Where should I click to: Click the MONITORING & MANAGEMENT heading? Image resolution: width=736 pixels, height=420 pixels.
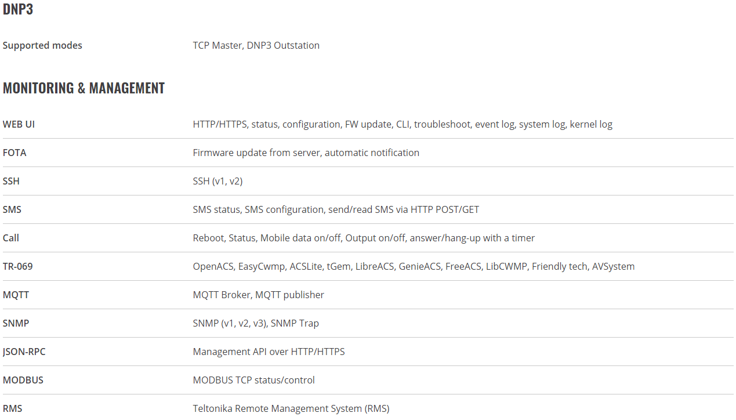(x=84, y=88)
